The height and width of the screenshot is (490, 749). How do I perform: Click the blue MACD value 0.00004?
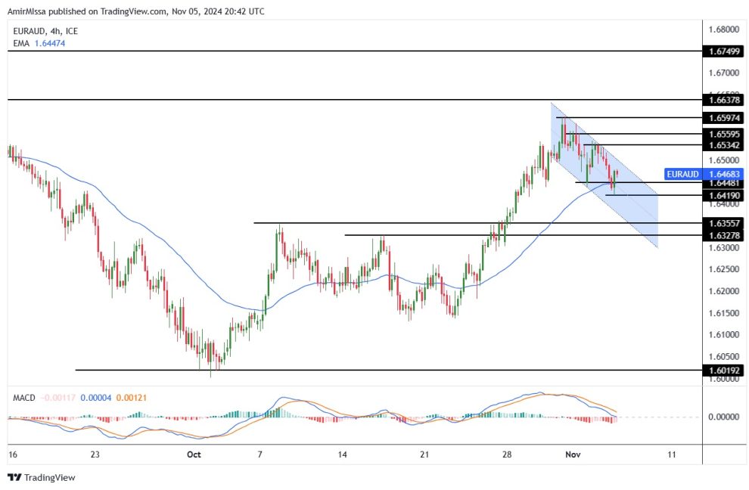click(96, 397)
